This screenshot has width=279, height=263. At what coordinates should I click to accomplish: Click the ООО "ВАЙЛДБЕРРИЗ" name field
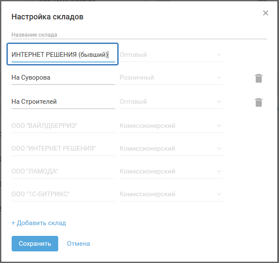point(63,126)
